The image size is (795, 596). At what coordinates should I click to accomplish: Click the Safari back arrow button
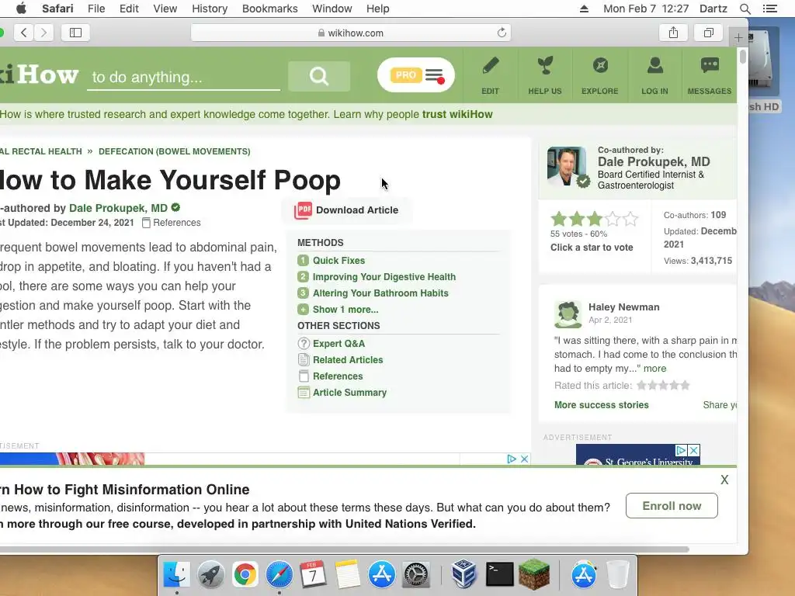24,33
